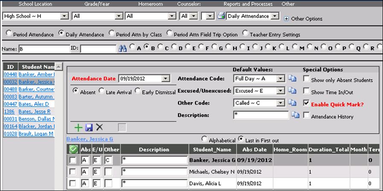Click copy icon beside Description field
This screenshot has height=191, width=383.
(295, 115)
